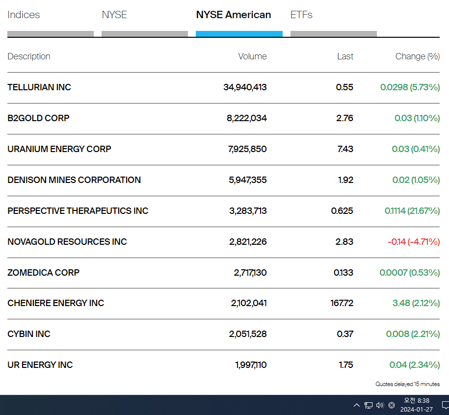Open the taskbar clock and date
The height and width of the screenshot is (415, 449).
(x=416, y=405)
